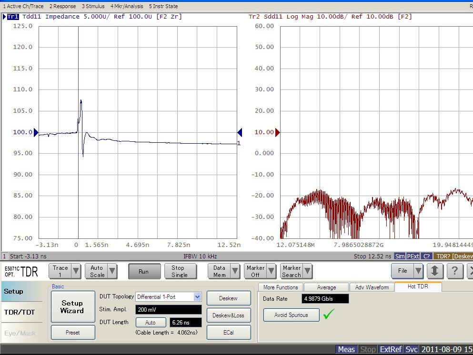Click the Data Rate value field
The width and height of the screenshot is (473, 355).
[325, 299]
